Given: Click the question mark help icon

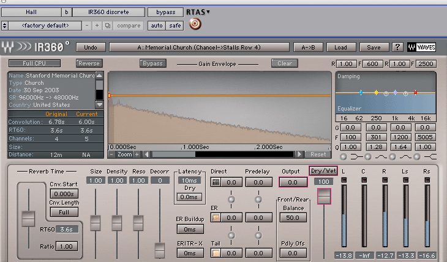Looking at the screenshot, I should pos(397,47).
